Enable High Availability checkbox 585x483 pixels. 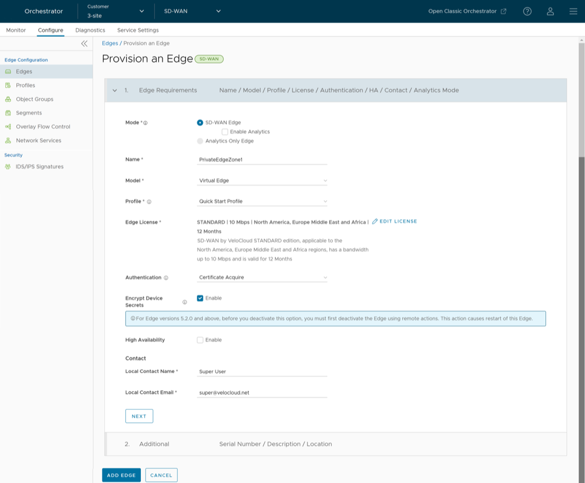click(200, 340)
